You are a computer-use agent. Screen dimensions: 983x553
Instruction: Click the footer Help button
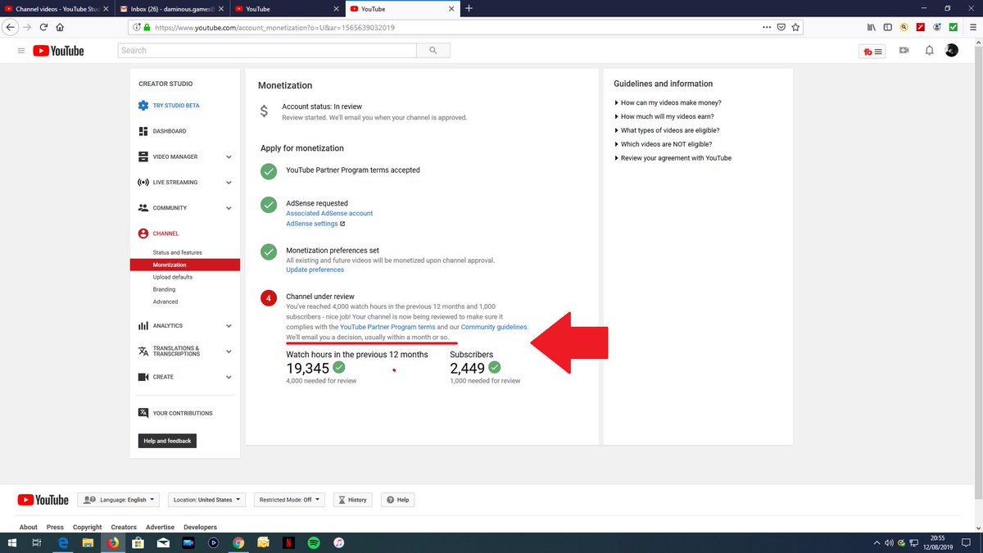pos(398,500)
